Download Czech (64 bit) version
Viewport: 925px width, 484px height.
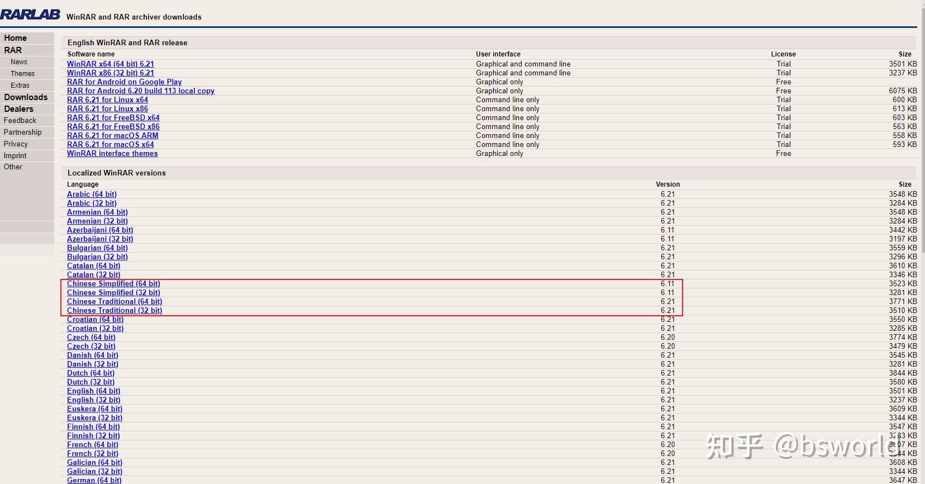pyautogui.click(x=91, y=338)
